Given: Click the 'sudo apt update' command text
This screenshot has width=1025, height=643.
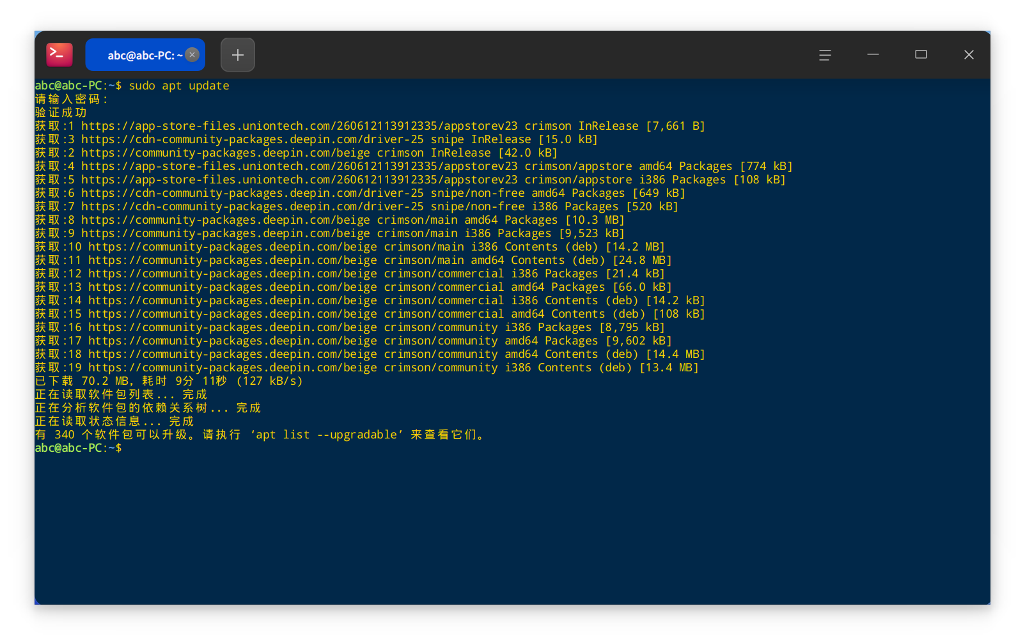Looking at the screenshot, I should tap(179, 86).
